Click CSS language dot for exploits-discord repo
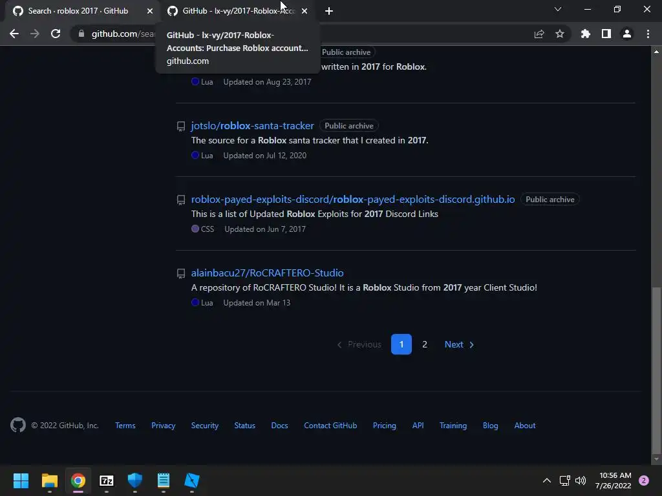This screenshot has width=662, height=496. click(x=195, y=229)
